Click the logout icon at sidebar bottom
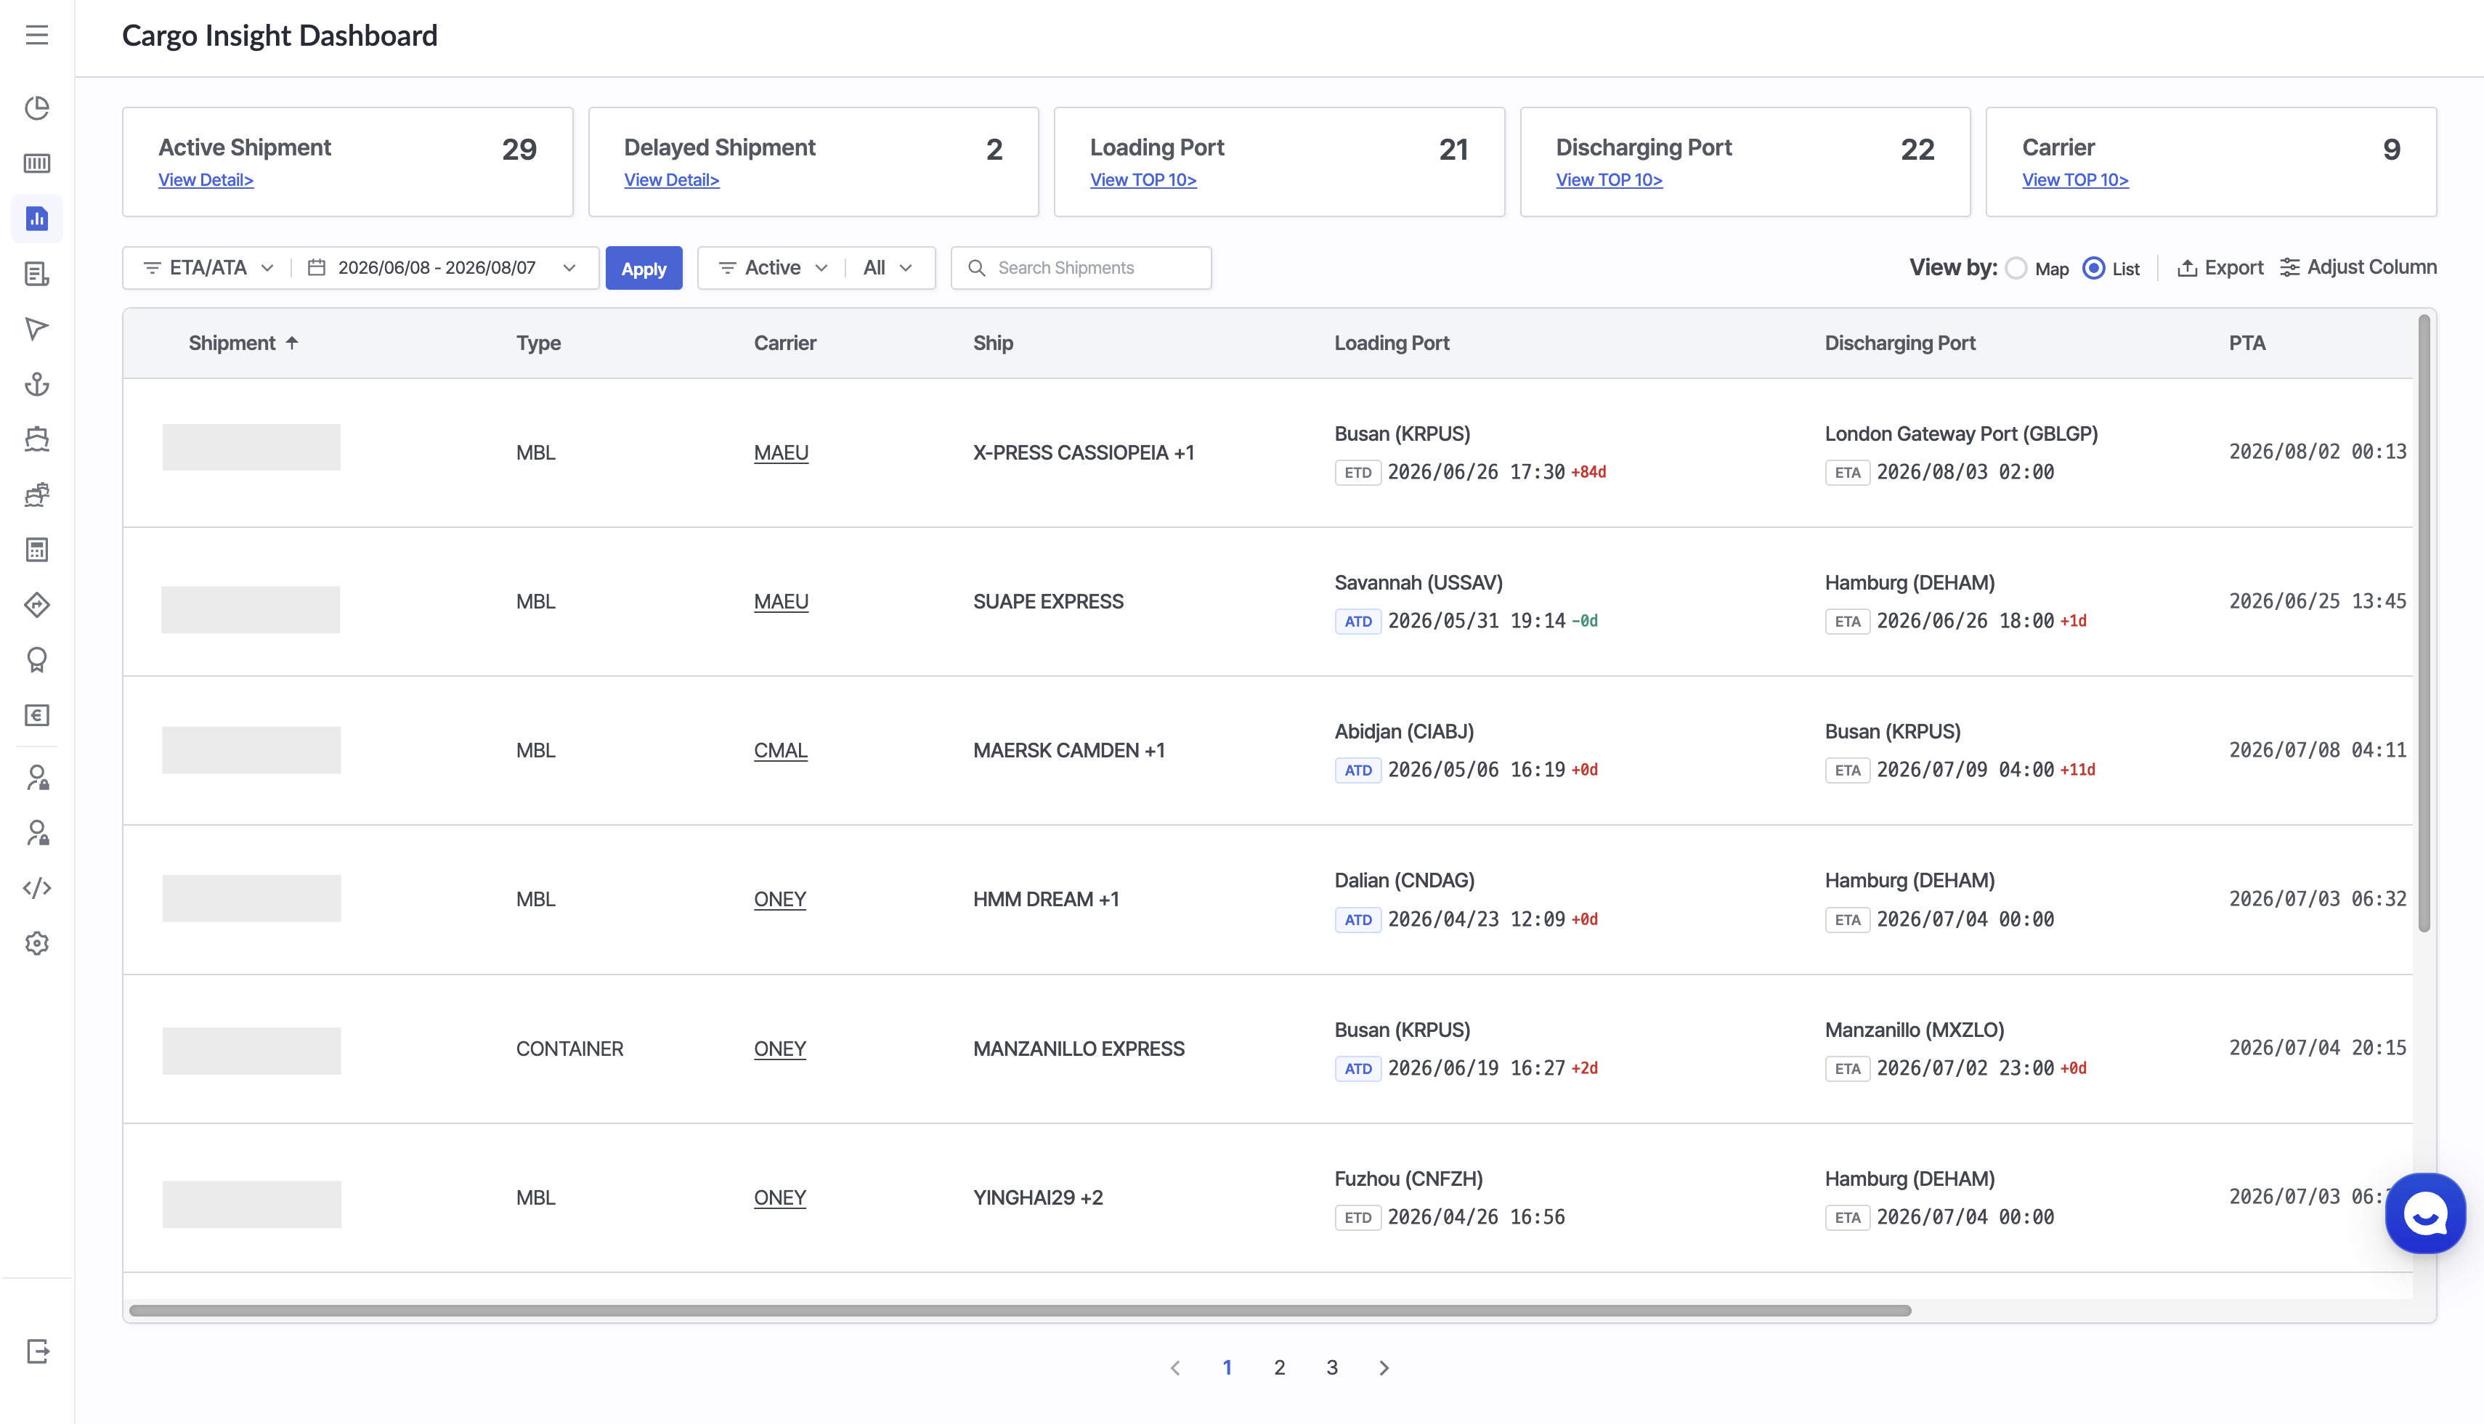 point(37,1351)
